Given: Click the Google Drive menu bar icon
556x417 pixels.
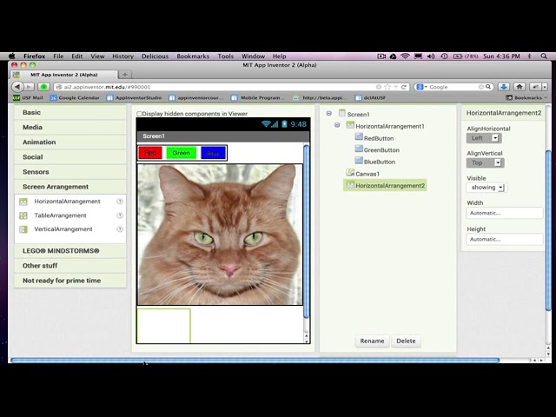Looking at the screenshot, I should click(x=393, y=56).
